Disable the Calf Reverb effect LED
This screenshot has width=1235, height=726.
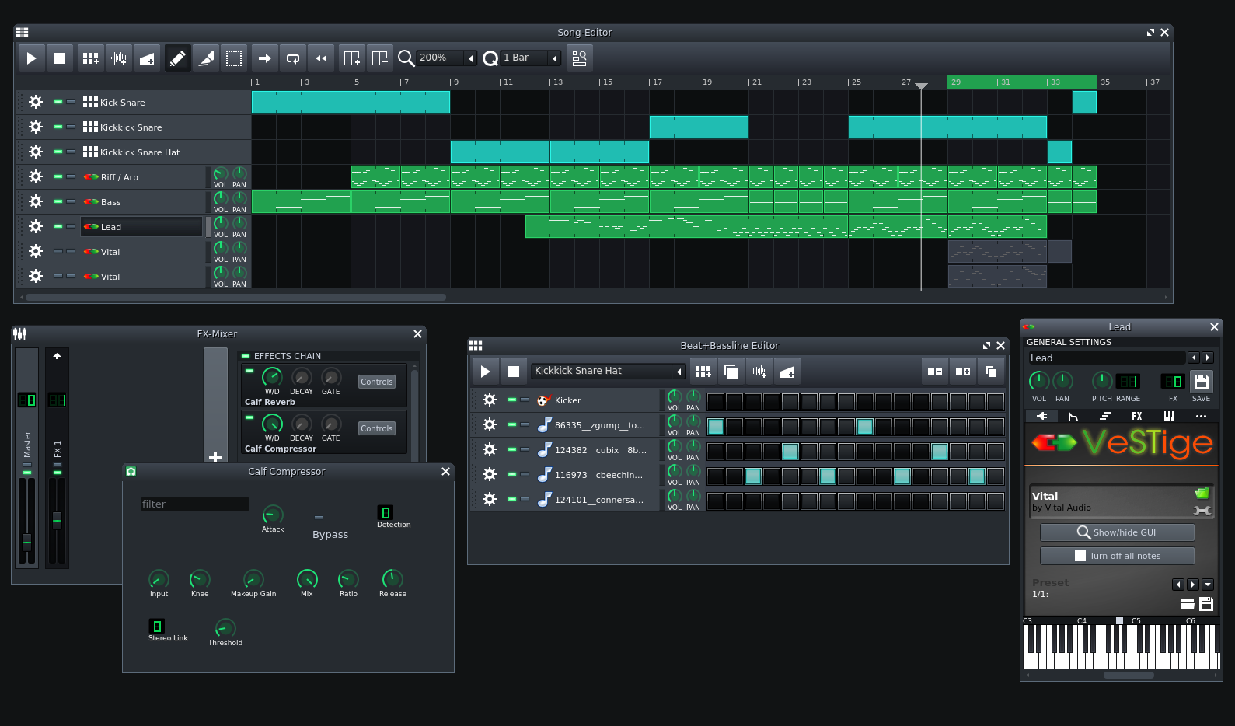coord(249,371)
